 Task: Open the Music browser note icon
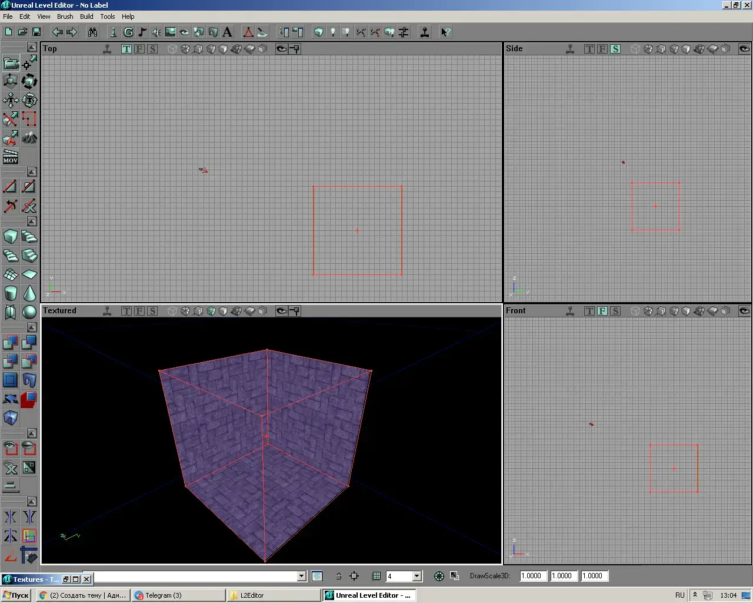[142, 32]
